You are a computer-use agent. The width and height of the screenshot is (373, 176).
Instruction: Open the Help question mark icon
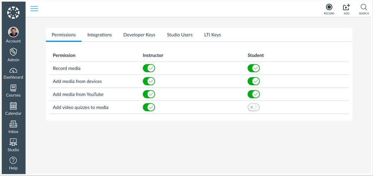coord(13,161)
